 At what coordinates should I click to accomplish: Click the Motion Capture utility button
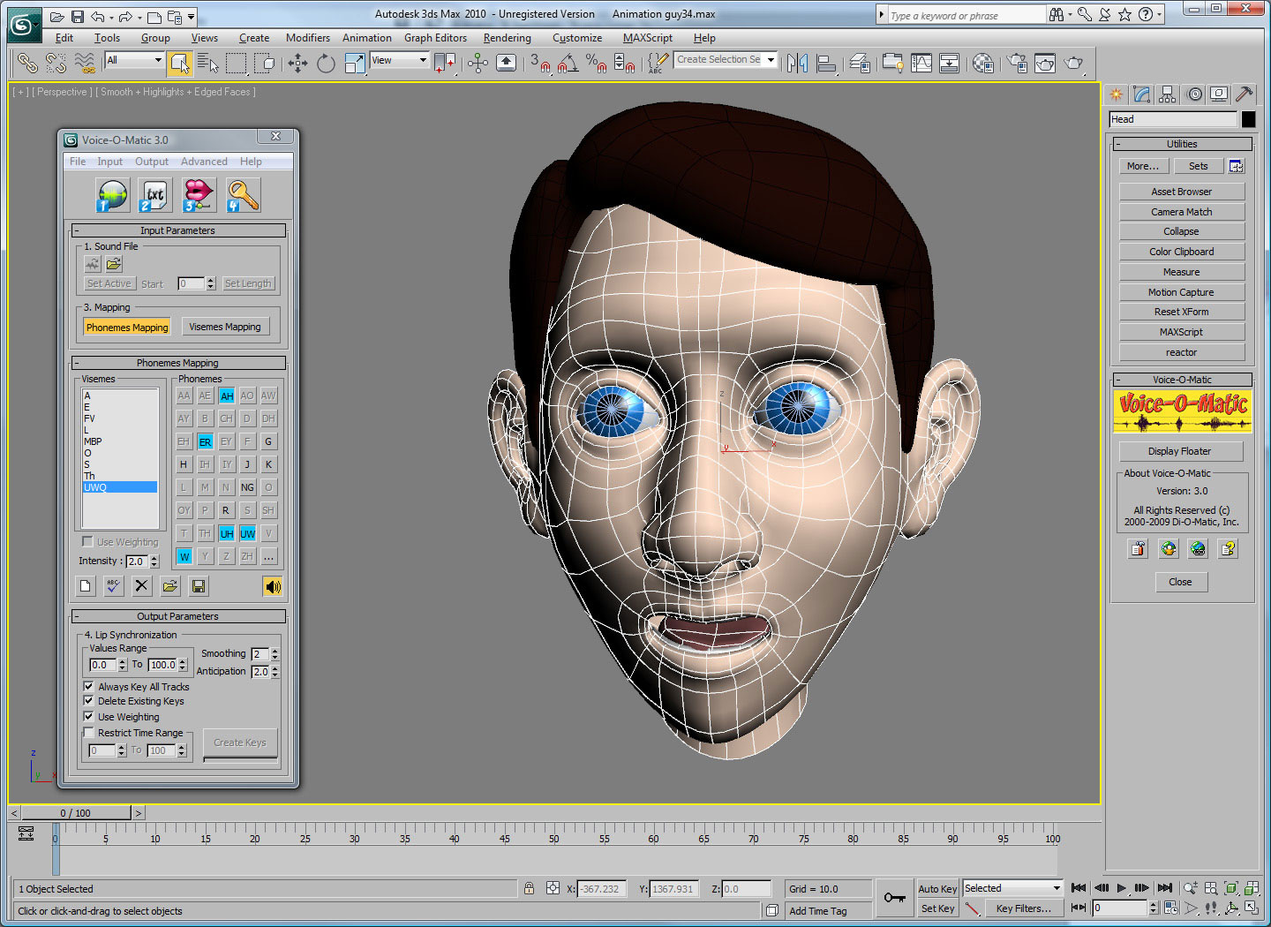(x=1181, y=292)
